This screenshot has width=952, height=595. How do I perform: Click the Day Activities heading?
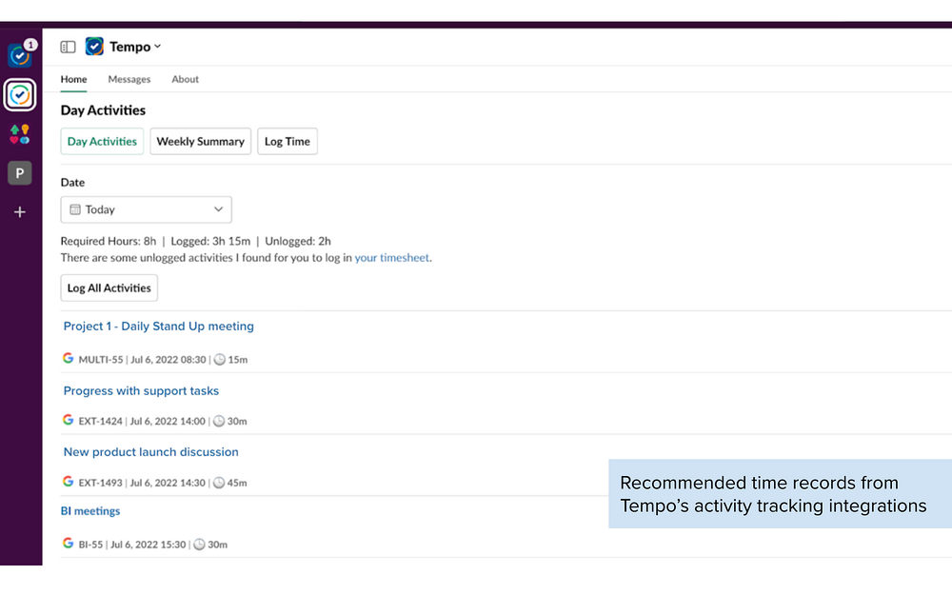pos(103,110)
